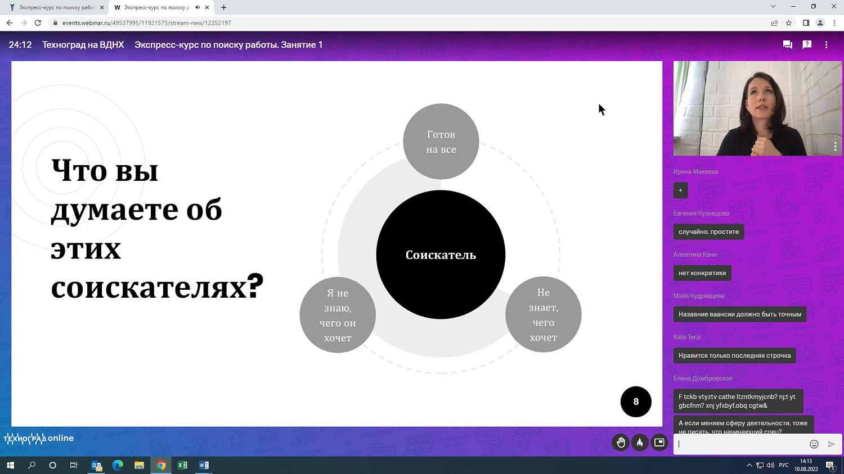Click the fire reaction icon
This screenshot has height=474, width=844.
[x=640, y=443]
